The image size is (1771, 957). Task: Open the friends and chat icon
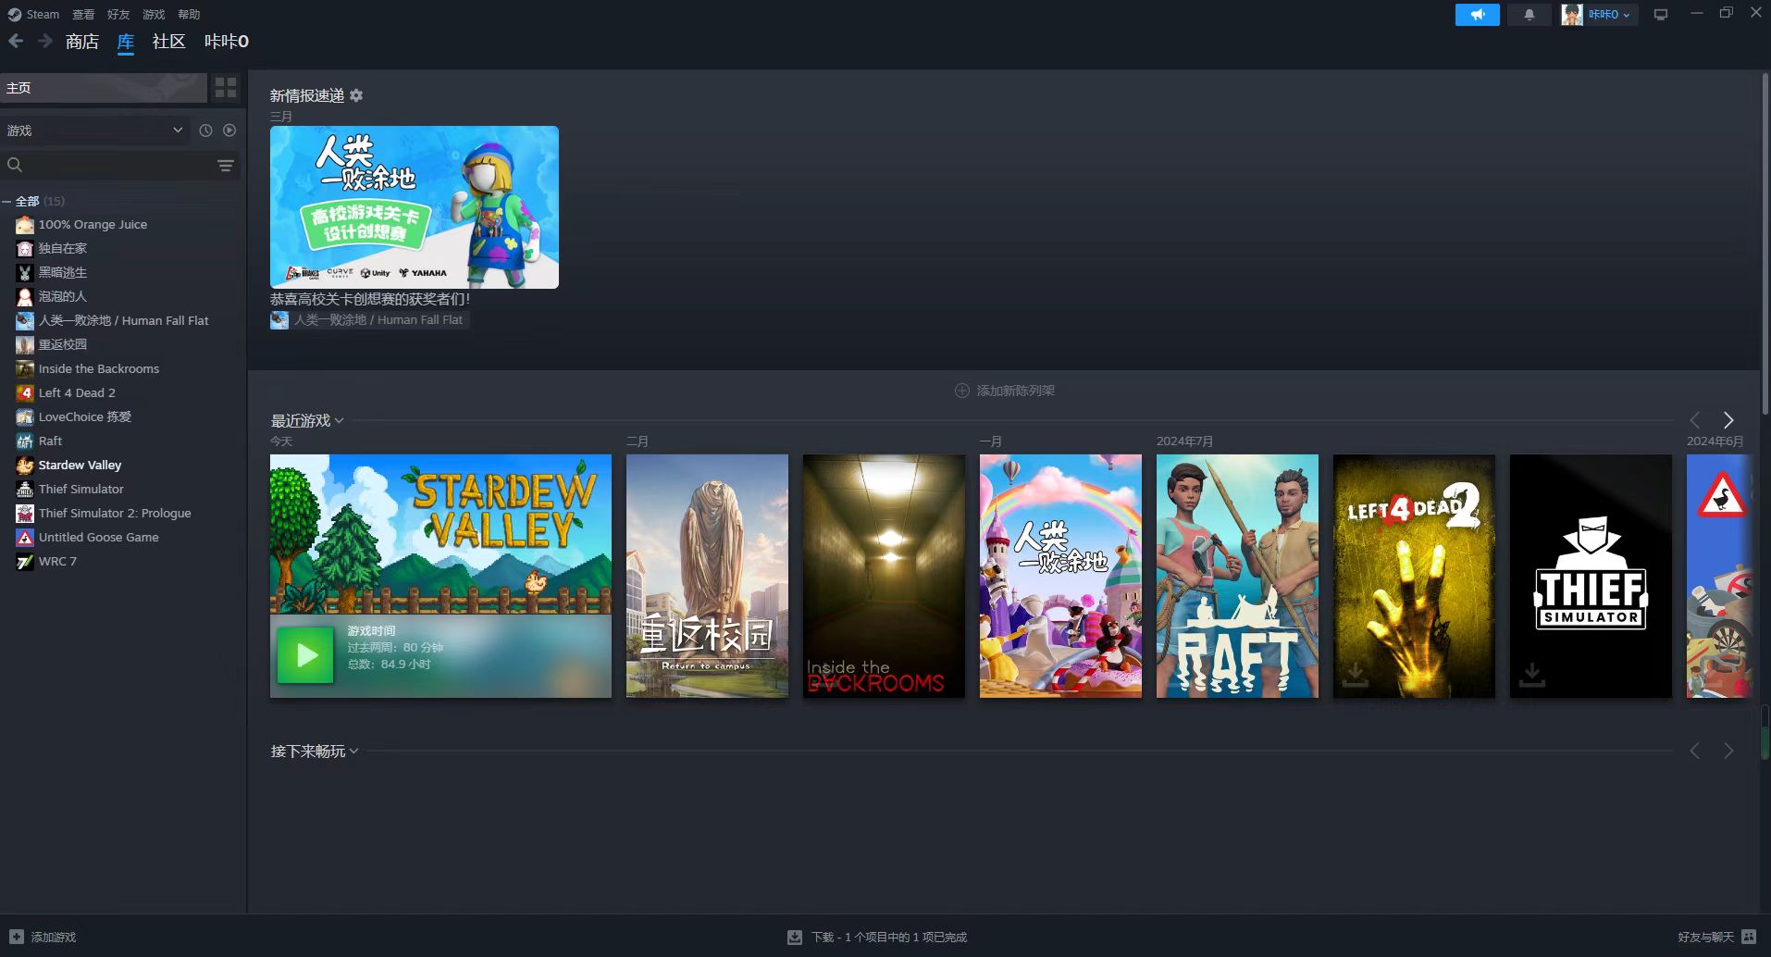pyautogui.click(x=1749, y=937)
